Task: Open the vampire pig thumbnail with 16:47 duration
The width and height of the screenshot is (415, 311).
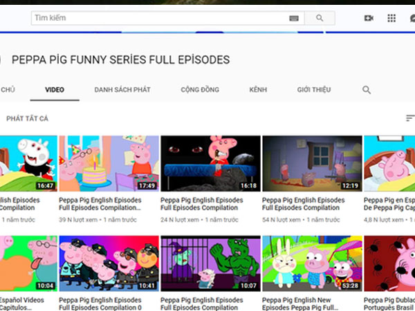Action: 28,163
